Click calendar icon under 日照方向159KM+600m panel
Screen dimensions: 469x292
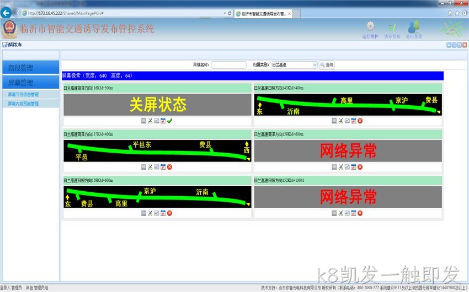(x=163, y=213)
